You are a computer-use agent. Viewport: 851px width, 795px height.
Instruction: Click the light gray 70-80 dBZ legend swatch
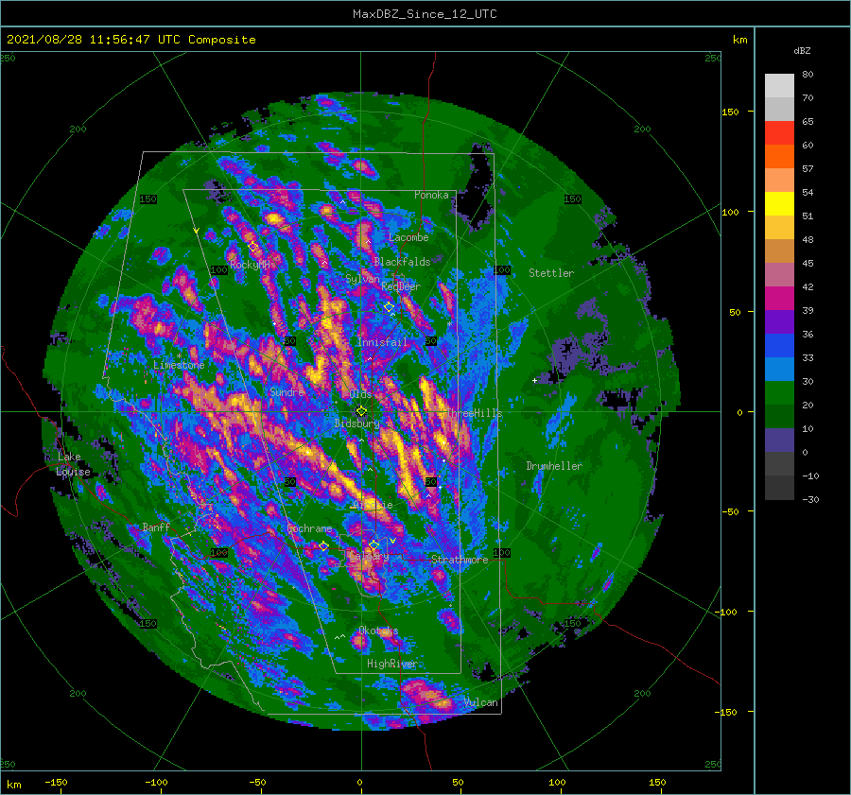779,86
